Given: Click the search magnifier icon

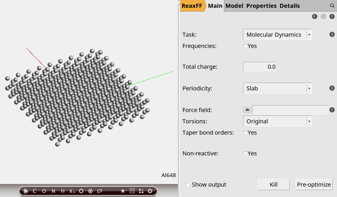Looking at the screenshot, I should 332,5.
